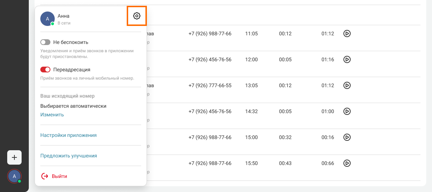Click Выйти to log out

[59, 176]
